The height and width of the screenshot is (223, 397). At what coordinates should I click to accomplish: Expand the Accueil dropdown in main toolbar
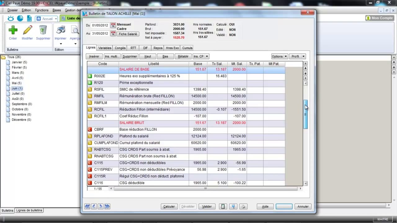[56, 19]
